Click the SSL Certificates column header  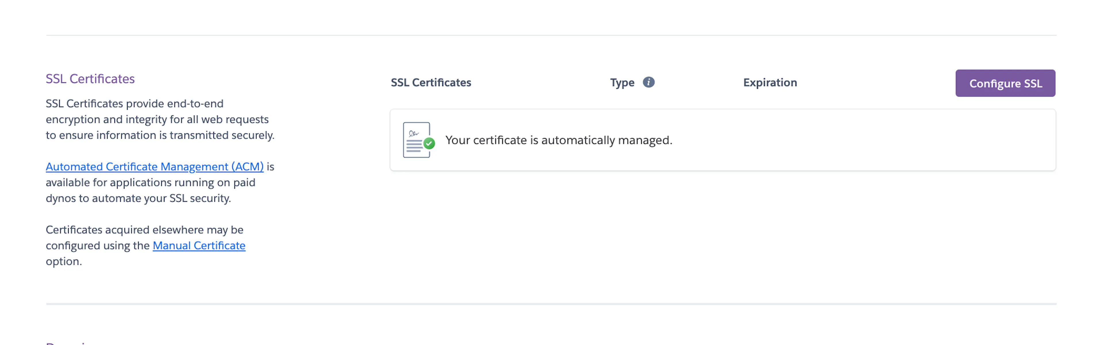point(431,82)
